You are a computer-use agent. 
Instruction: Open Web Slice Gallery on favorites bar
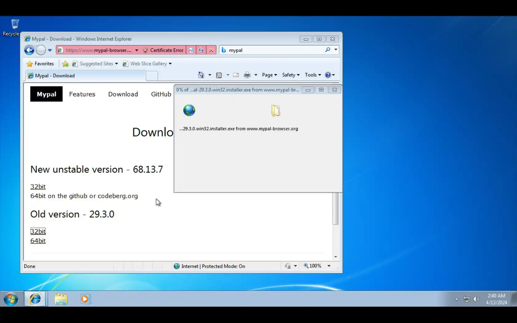coord(145,64)
